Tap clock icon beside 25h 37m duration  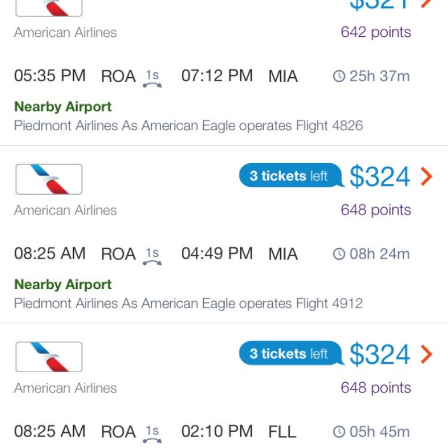click(x=339, y=76)
